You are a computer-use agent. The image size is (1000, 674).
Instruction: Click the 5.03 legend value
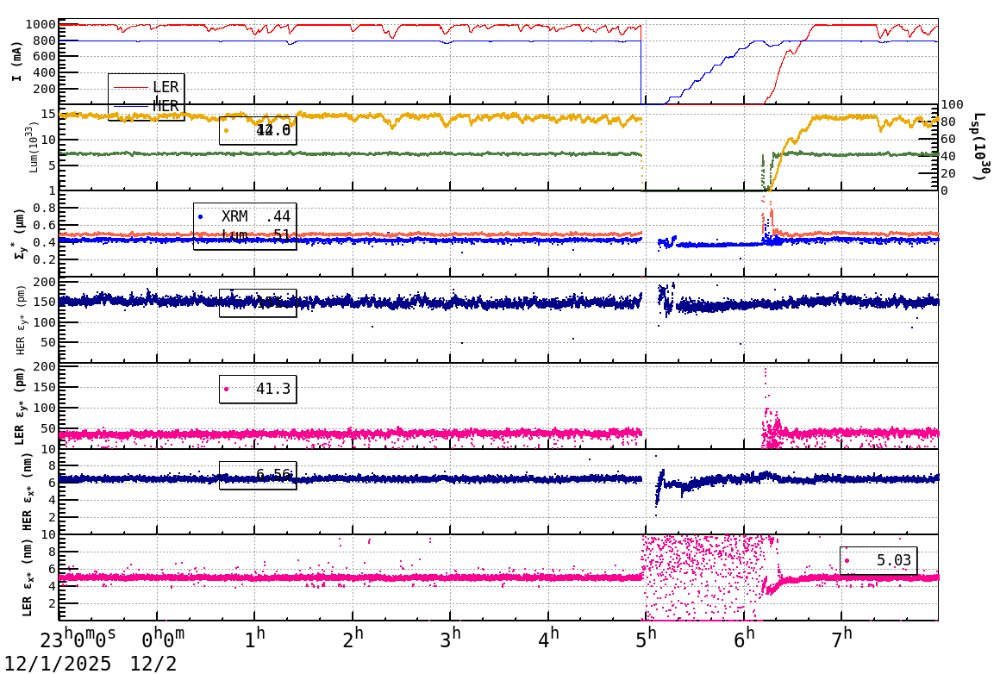coord(893,560)
